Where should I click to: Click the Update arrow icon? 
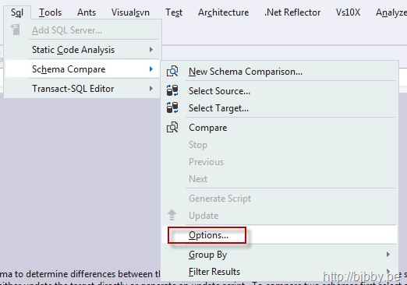click(172, 215)
